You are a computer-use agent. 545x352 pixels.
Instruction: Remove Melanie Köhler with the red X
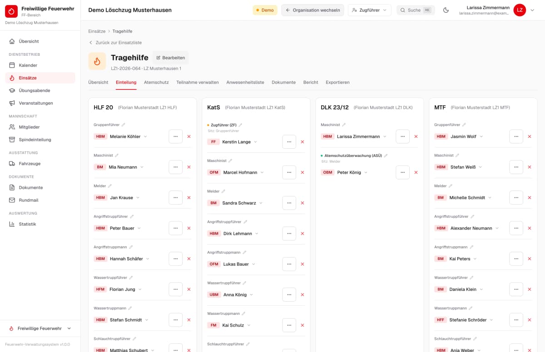189,137
